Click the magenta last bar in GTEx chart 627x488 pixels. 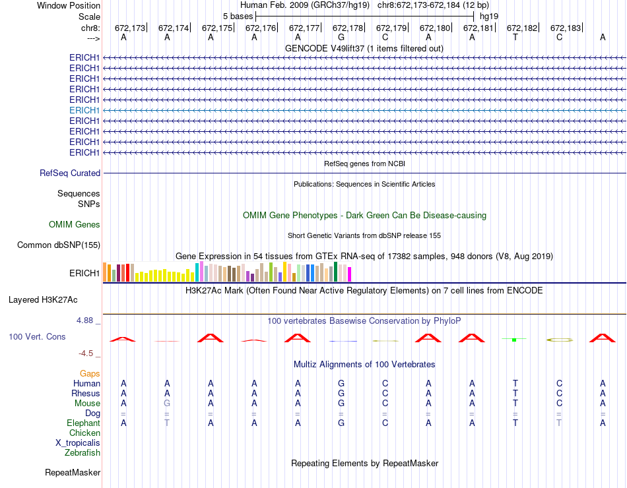click(x=350, y=274)
